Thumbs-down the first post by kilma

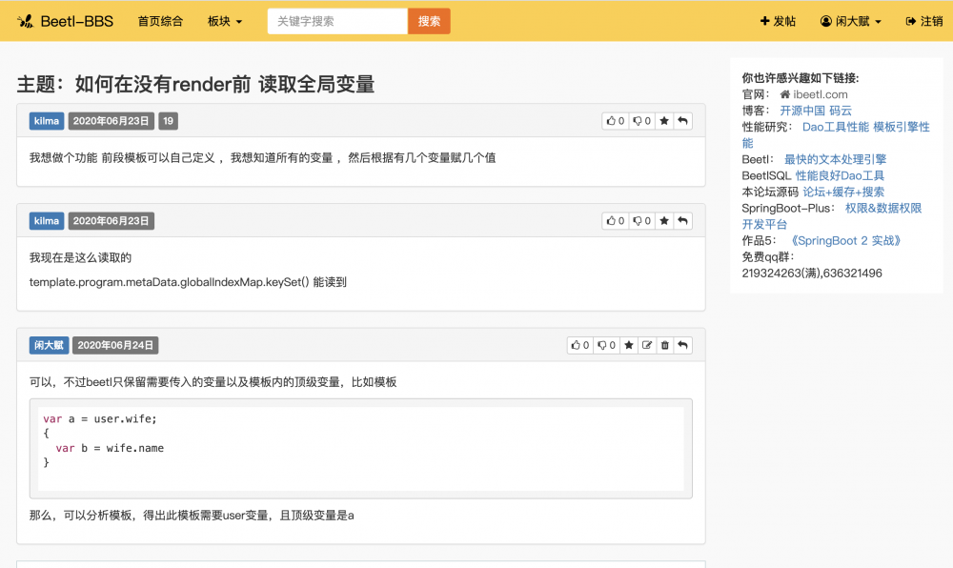641,121
